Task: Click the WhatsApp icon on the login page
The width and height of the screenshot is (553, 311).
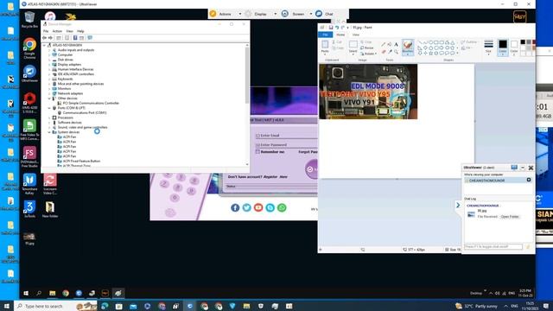Action: pyautogui.click(x=282, y=207)
